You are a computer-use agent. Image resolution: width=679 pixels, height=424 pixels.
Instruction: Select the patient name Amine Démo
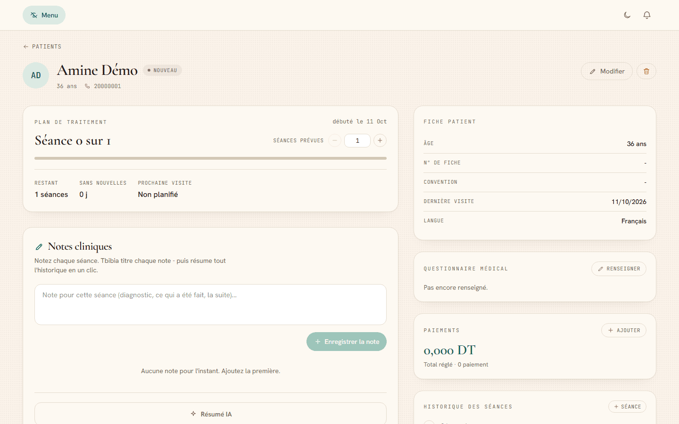click(97, 70)
